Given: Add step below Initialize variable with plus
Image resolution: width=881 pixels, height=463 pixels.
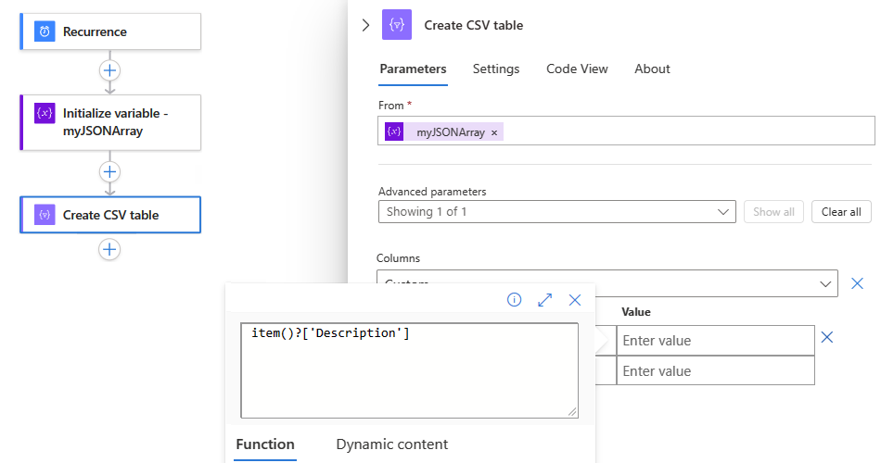Looking at the screenshot, I should pos(110,172).
